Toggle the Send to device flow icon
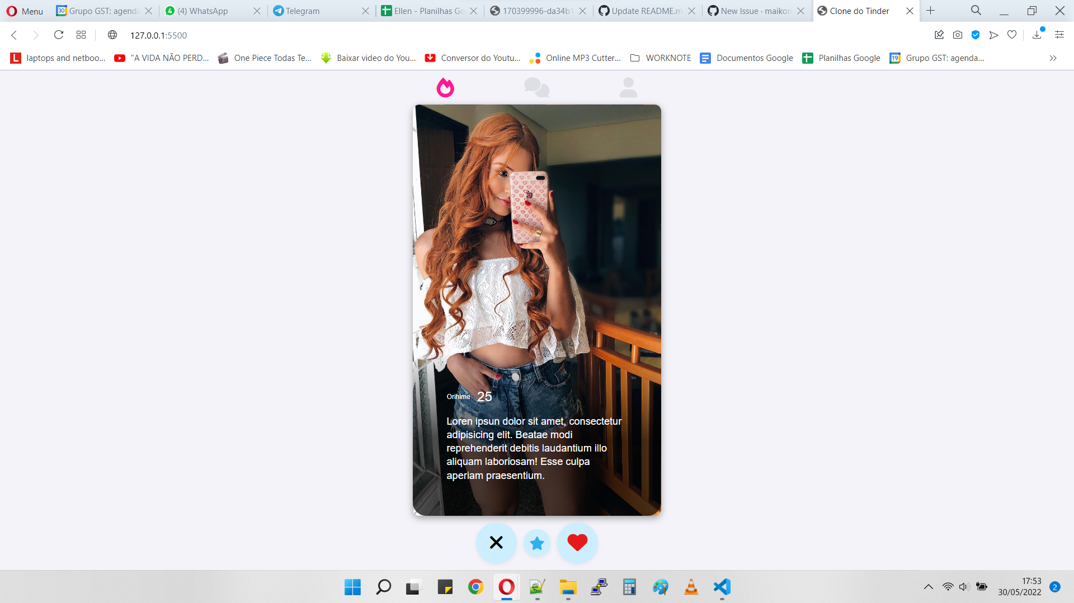1074x603 pixels. (993, 35)
